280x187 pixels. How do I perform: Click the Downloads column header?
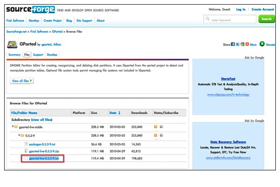139,113
